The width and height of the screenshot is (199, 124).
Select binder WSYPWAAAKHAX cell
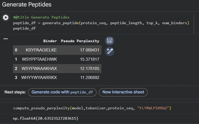39,68
